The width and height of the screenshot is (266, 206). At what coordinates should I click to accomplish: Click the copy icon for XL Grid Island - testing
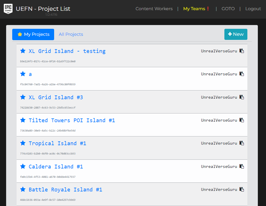pos(242,51)
